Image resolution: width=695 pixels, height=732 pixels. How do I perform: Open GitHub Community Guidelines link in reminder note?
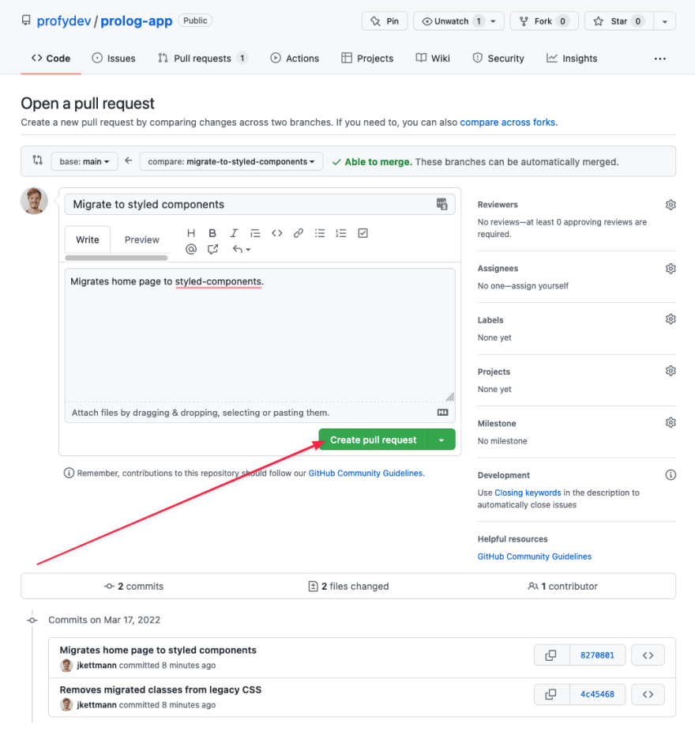[366, 473]
